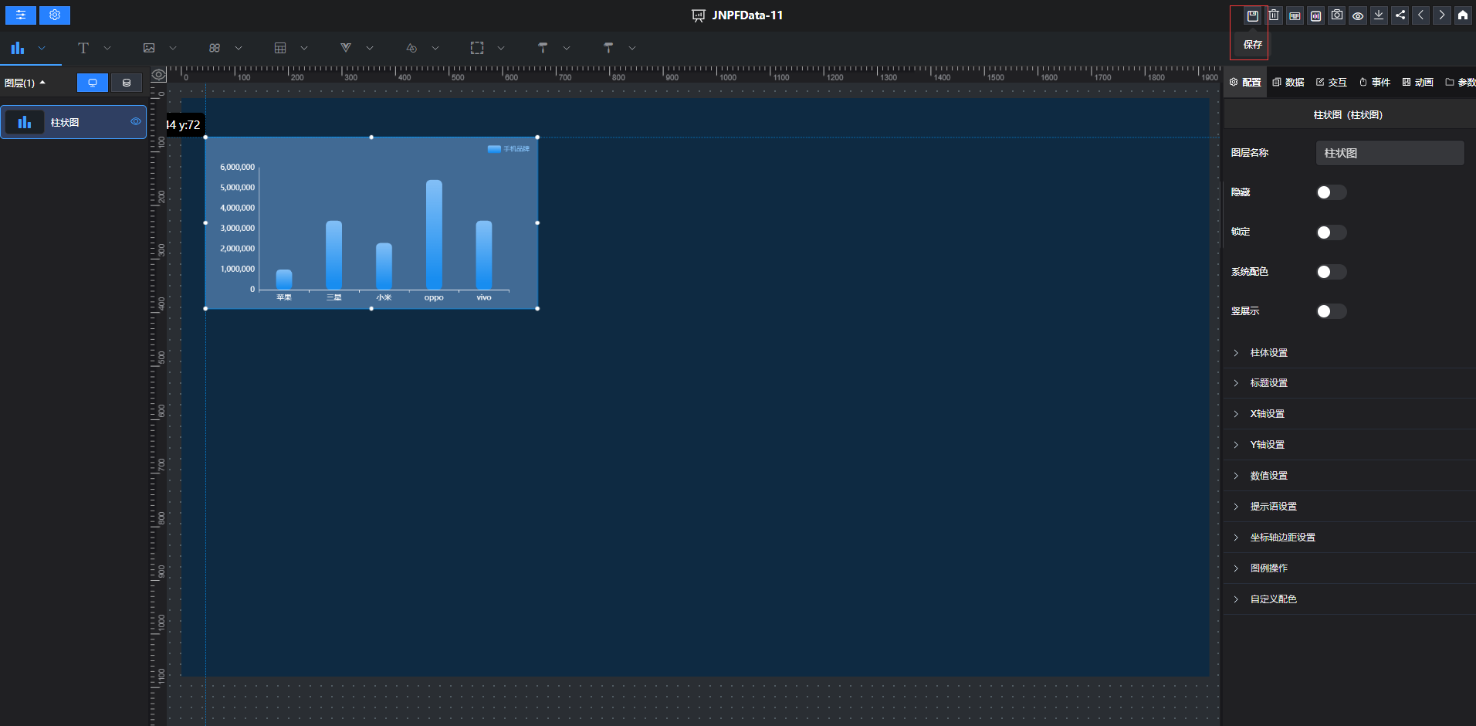
Task: Click the database view button in layers panel
Action: pyautogui.click(x=127, y=83)
